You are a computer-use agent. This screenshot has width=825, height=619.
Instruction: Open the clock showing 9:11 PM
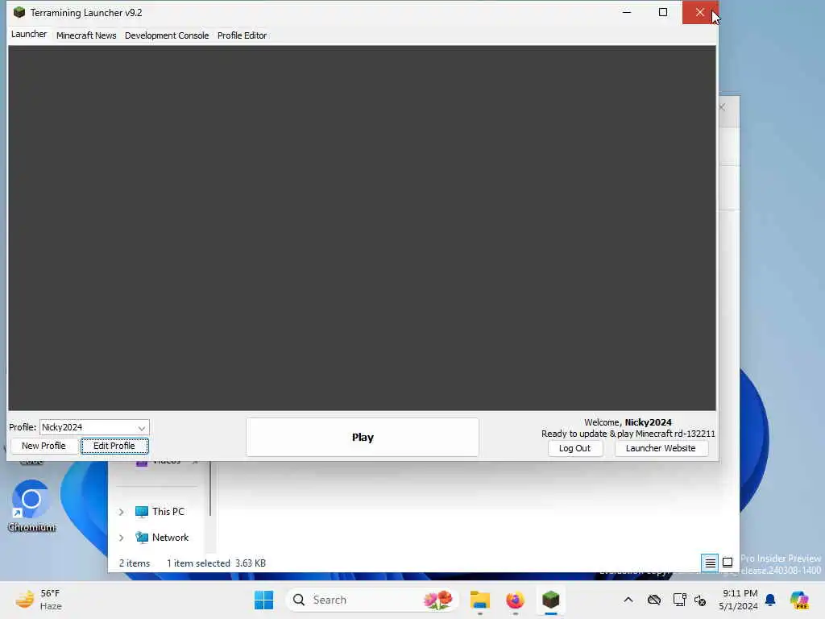pyautogui.click(x=739, y=600)
